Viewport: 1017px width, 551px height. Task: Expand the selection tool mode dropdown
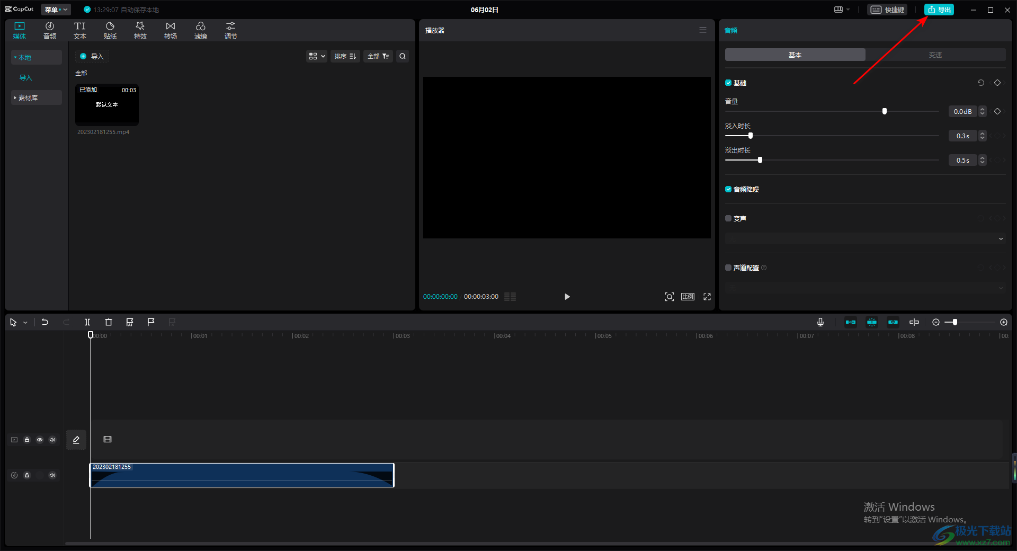point(25,323)
